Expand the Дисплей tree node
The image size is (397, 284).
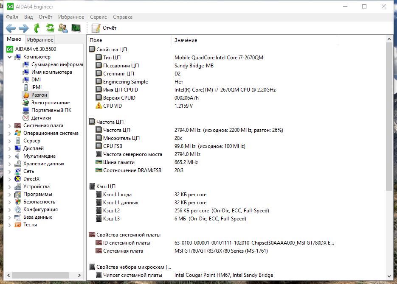10,148
